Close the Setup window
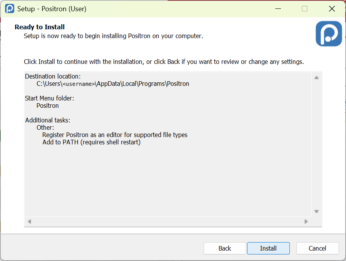The image size is (346, 261). (332, 8)
